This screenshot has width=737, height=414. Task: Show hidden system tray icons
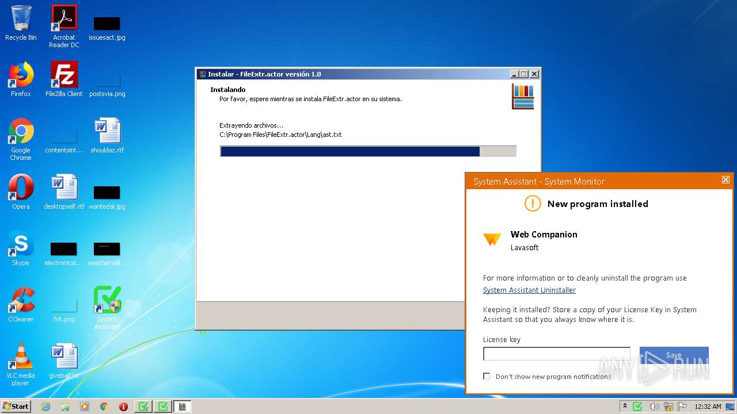(625, 407)
